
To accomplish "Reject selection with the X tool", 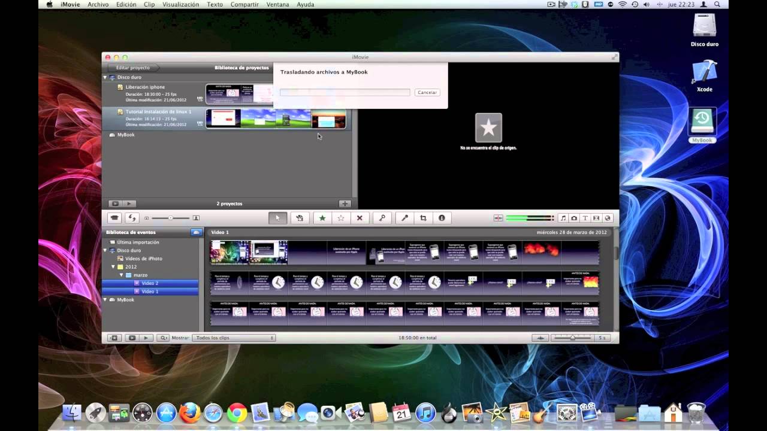I will pyautogui.click(x=360, y=218).
